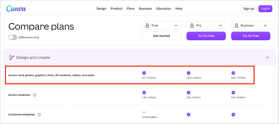The image size is (279, 124).
Task: Open the Business menu in navigation
Action: [x=145, y=8]
